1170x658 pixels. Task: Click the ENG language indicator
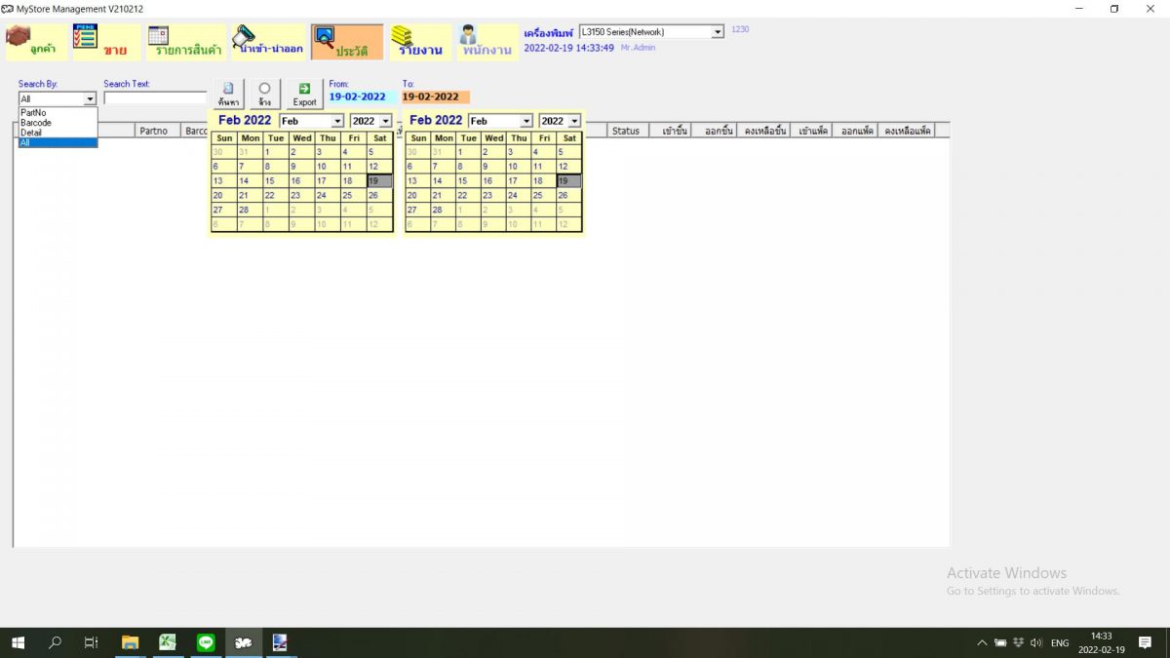point(1060,643)
